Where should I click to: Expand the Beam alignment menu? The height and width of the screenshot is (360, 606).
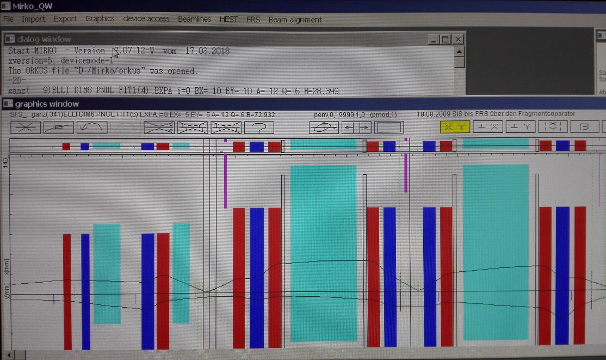(x=295, y=20)
